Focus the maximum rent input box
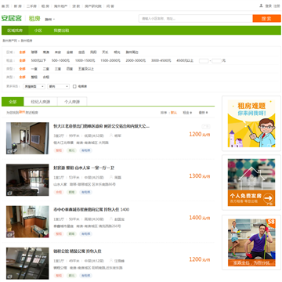 216,61
